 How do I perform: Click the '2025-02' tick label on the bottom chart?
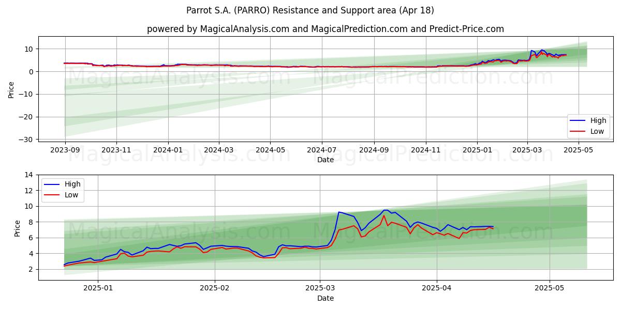(215, 288)
